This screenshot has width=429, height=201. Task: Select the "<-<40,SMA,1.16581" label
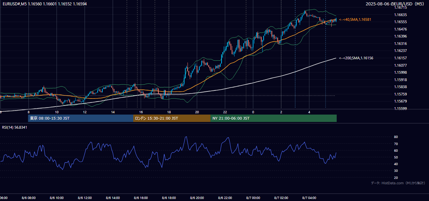click(355, 20)
